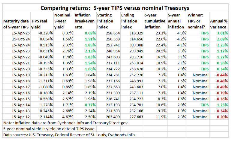Viewport: 232px width, 141px height.
Task: Click the '5-year annual inflation' column header
Action: pos(176,21)
